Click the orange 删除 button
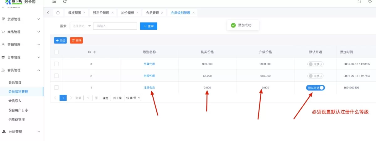 [76, 40]
